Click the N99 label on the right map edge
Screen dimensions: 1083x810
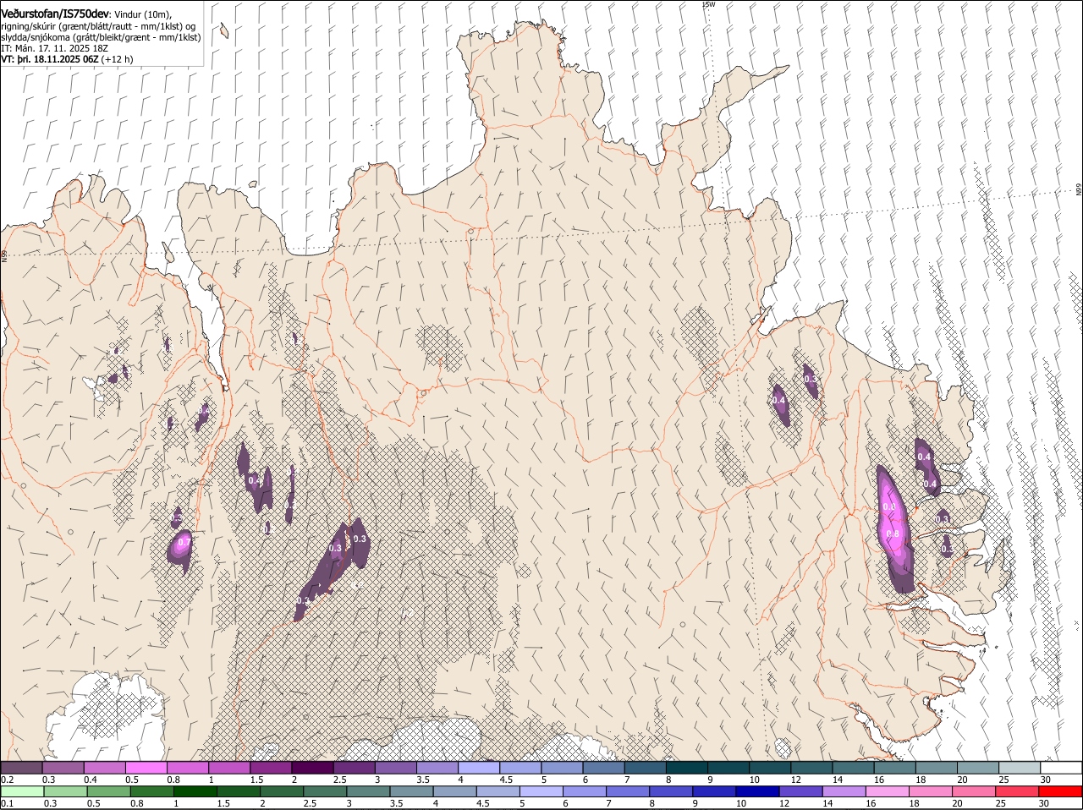tap(1079, 191)
